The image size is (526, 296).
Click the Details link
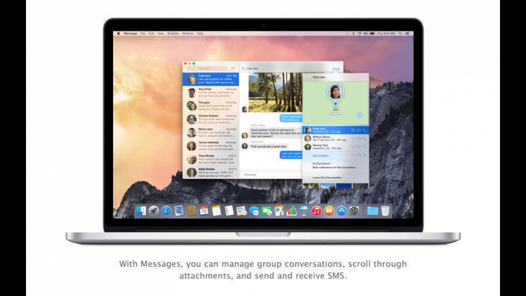[336, 68]
